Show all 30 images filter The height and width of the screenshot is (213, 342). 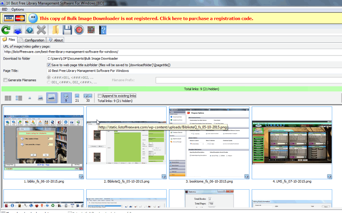(88, 98)
